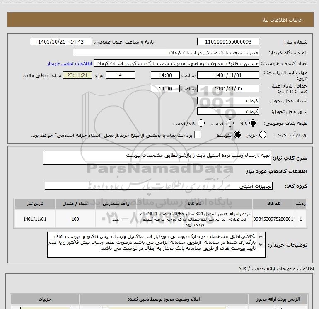The height and width of the screenshot is (309, 319).
Task: Click the response deadline time 14:00 field
Action: pos(165,75)
